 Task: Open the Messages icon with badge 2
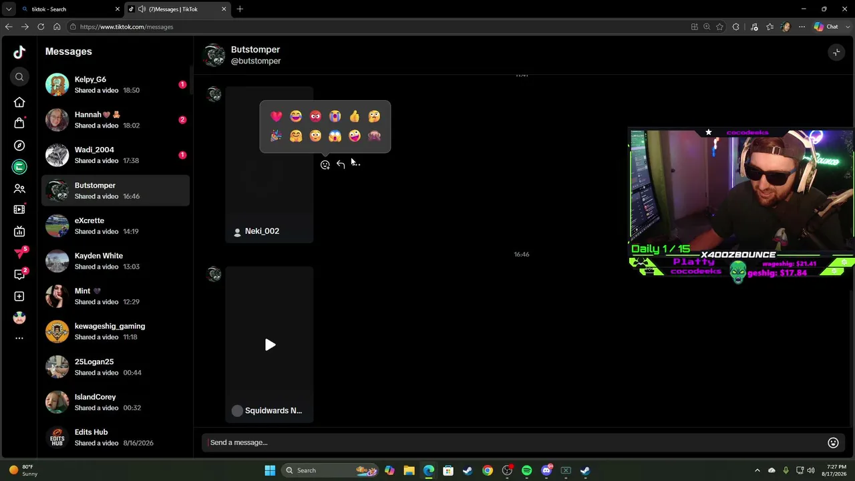point(21,275)
